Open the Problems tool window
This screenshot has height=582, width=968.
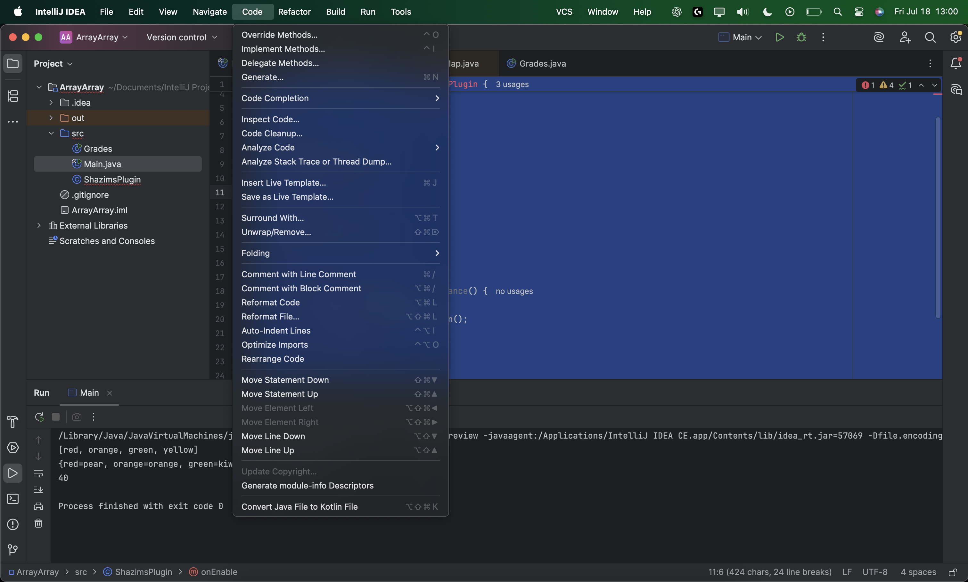coord(13,524)
